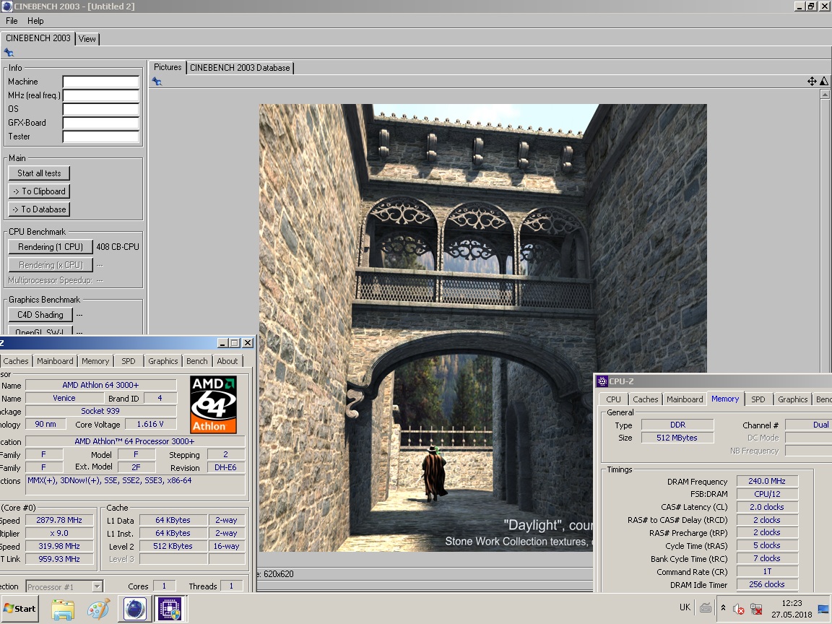832x624 pixels.
Task: Click the 240.0 MHz DRAM Frequency value
Action: pyautogui.click(x=767, y=481)
